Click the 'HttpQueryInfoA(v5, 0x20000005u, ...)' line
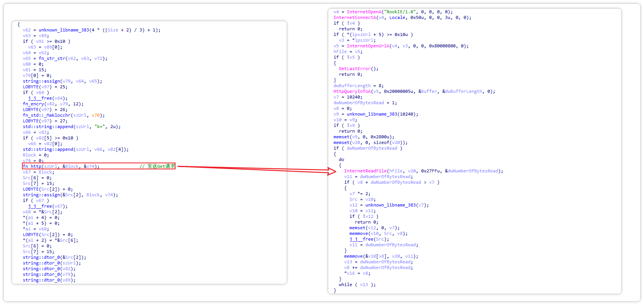Image resolution: width=644 pixels, height=305 pixels. point(414,91)
